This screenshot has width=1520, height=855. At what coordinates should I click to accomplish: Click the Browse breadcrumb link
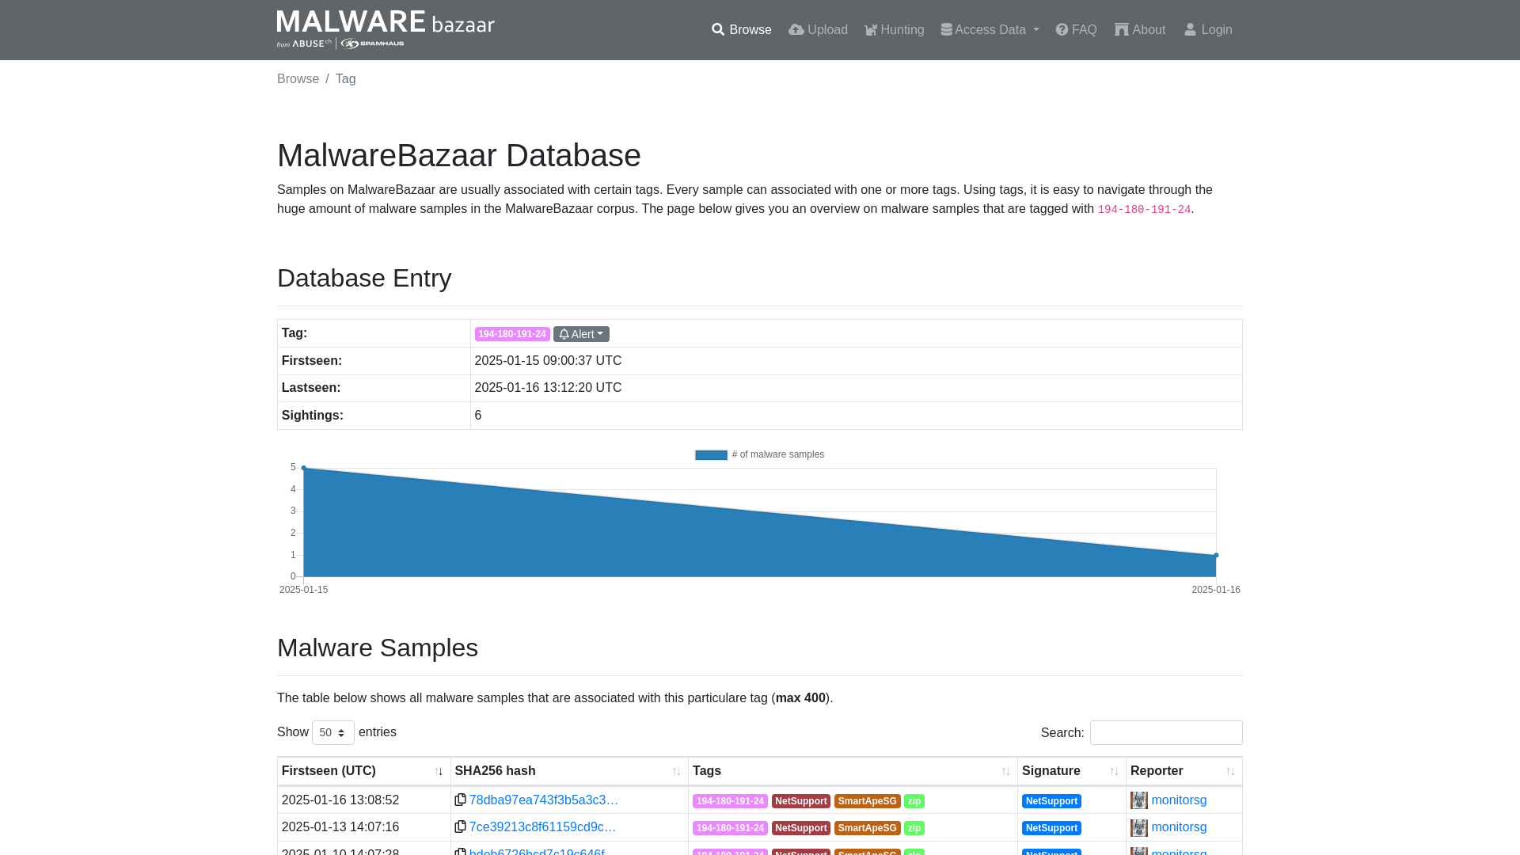(x=298, y=79)
